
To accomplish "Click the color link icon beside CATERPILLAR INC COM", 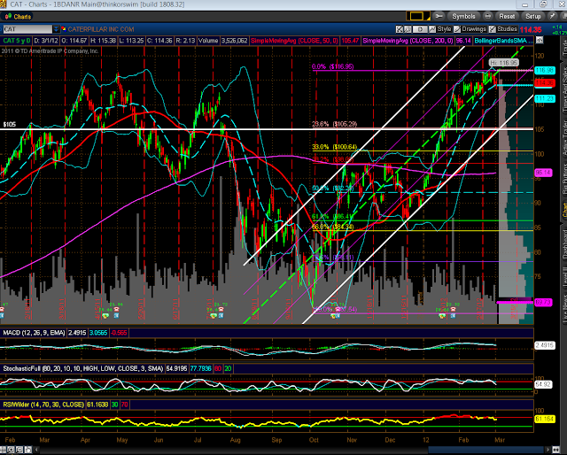I will (64, 29).
